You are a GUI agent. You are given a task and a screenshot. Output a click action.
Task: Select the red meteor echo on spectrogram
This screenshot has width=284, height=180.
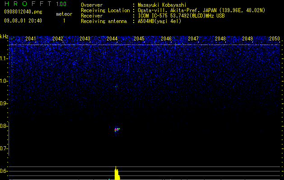pos(117,130)
